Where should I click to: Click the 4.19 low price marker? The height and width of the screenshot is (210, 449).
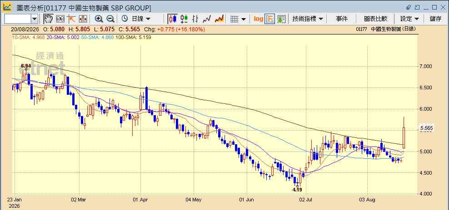tap(297, 189)
